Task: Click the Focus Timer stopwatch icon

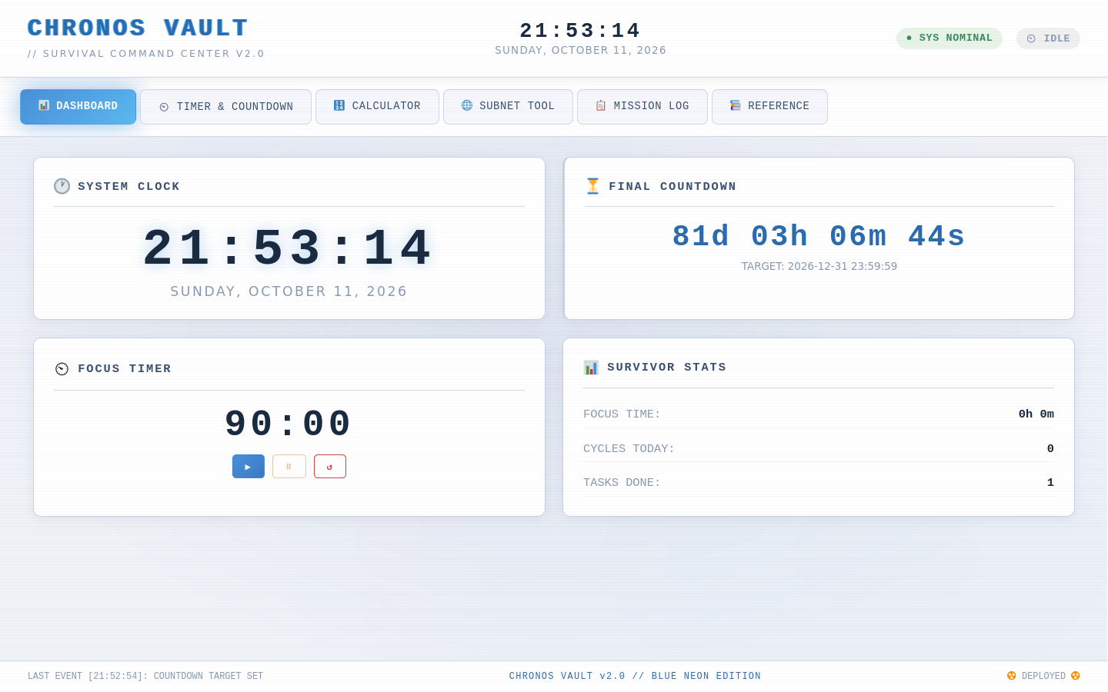Action: point(62,369)
